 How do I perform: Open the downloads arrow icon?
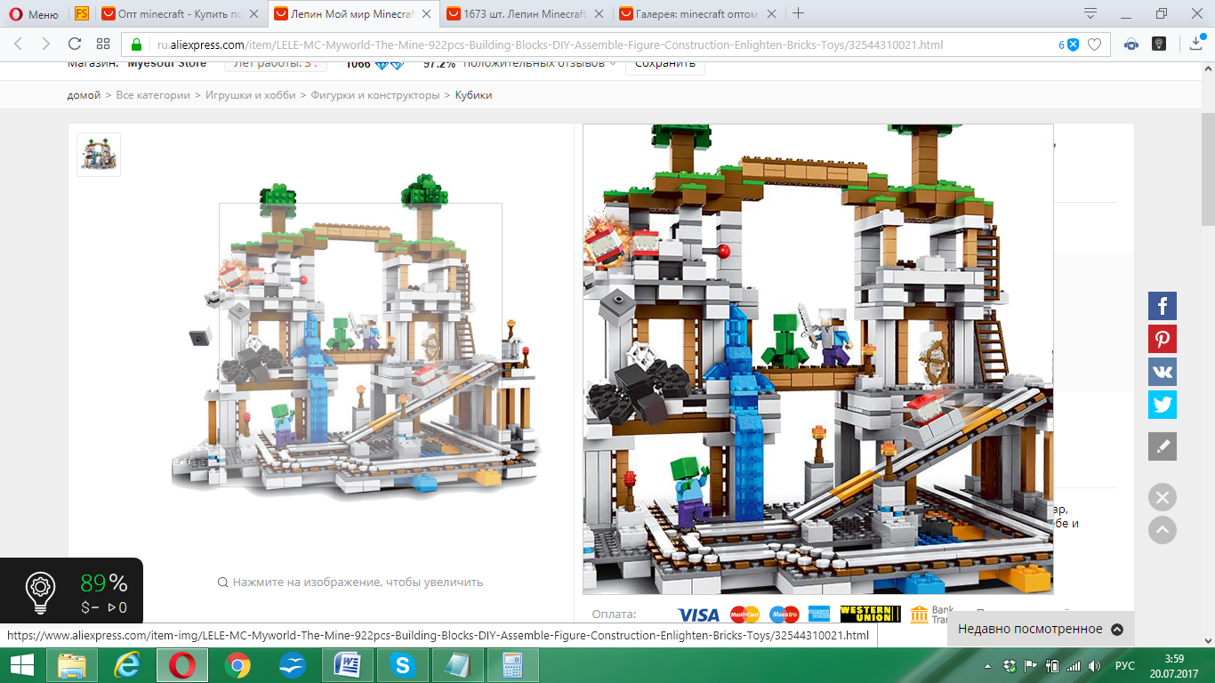pyautogui.click(x=1196, y=44)
